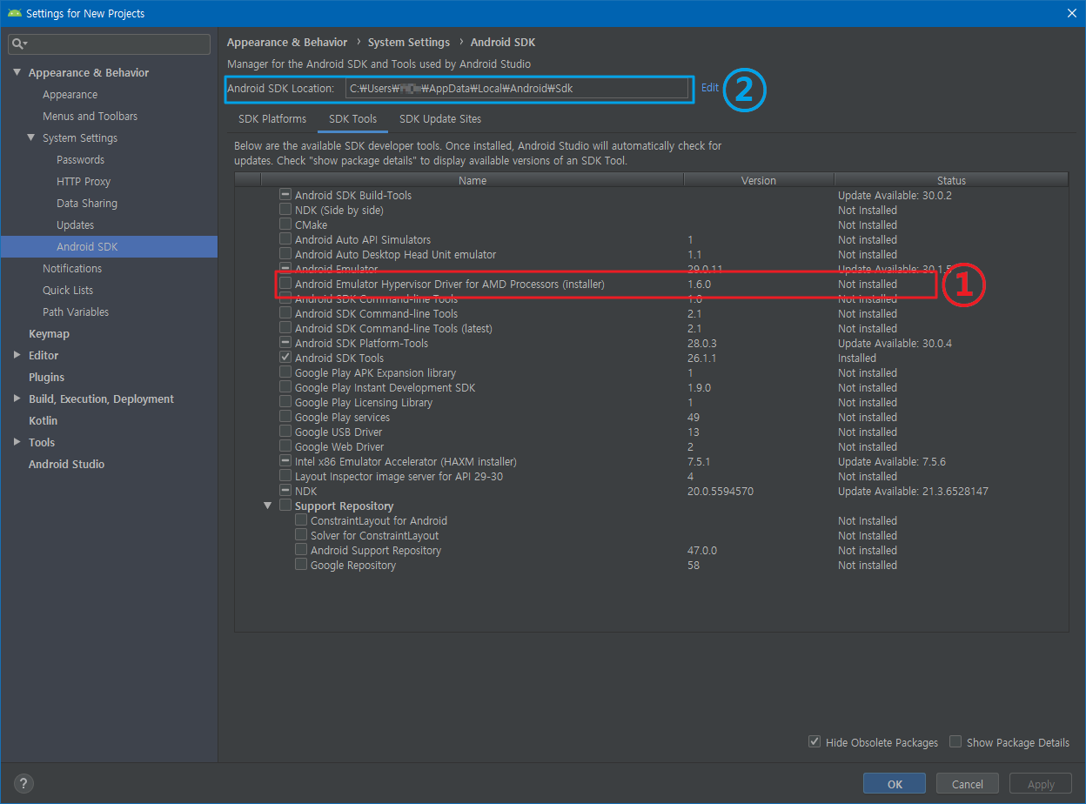
Task: Toggle Hide Obsolete Packages checkbox
Action: click(814, 742)
